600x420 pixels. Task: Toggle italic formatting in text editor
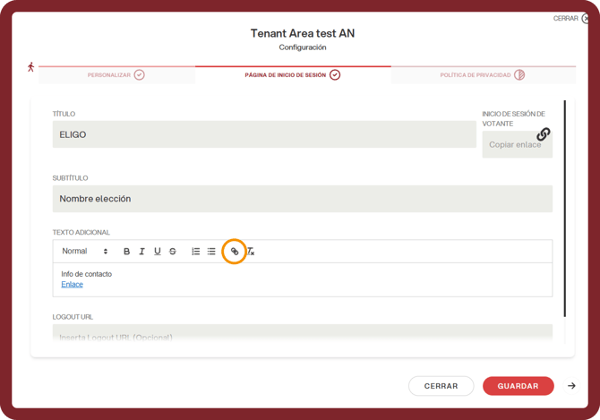point(142,252)
